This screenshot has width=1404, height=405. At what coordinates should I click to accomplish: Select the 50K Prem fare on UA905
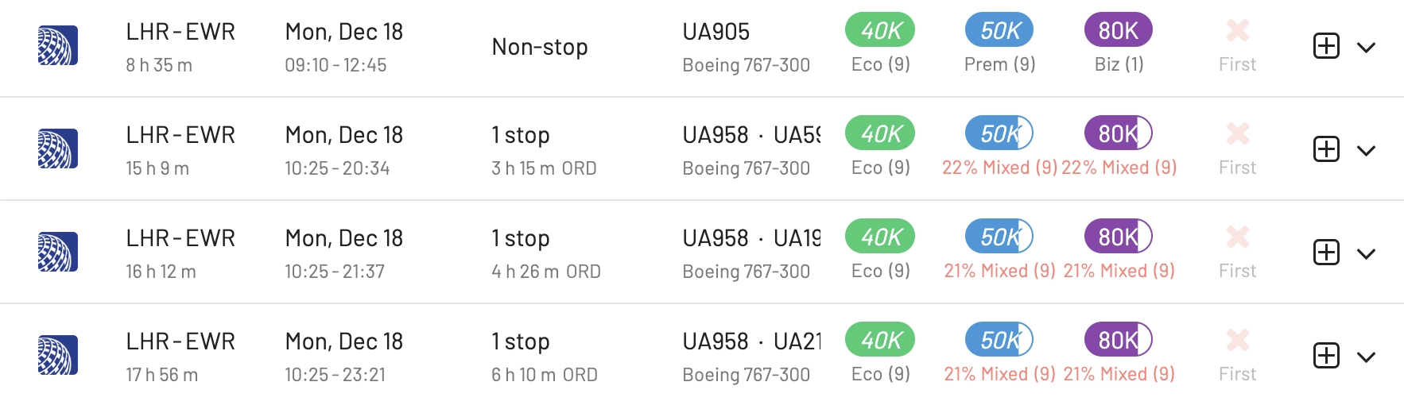click(x=999, y=30)
